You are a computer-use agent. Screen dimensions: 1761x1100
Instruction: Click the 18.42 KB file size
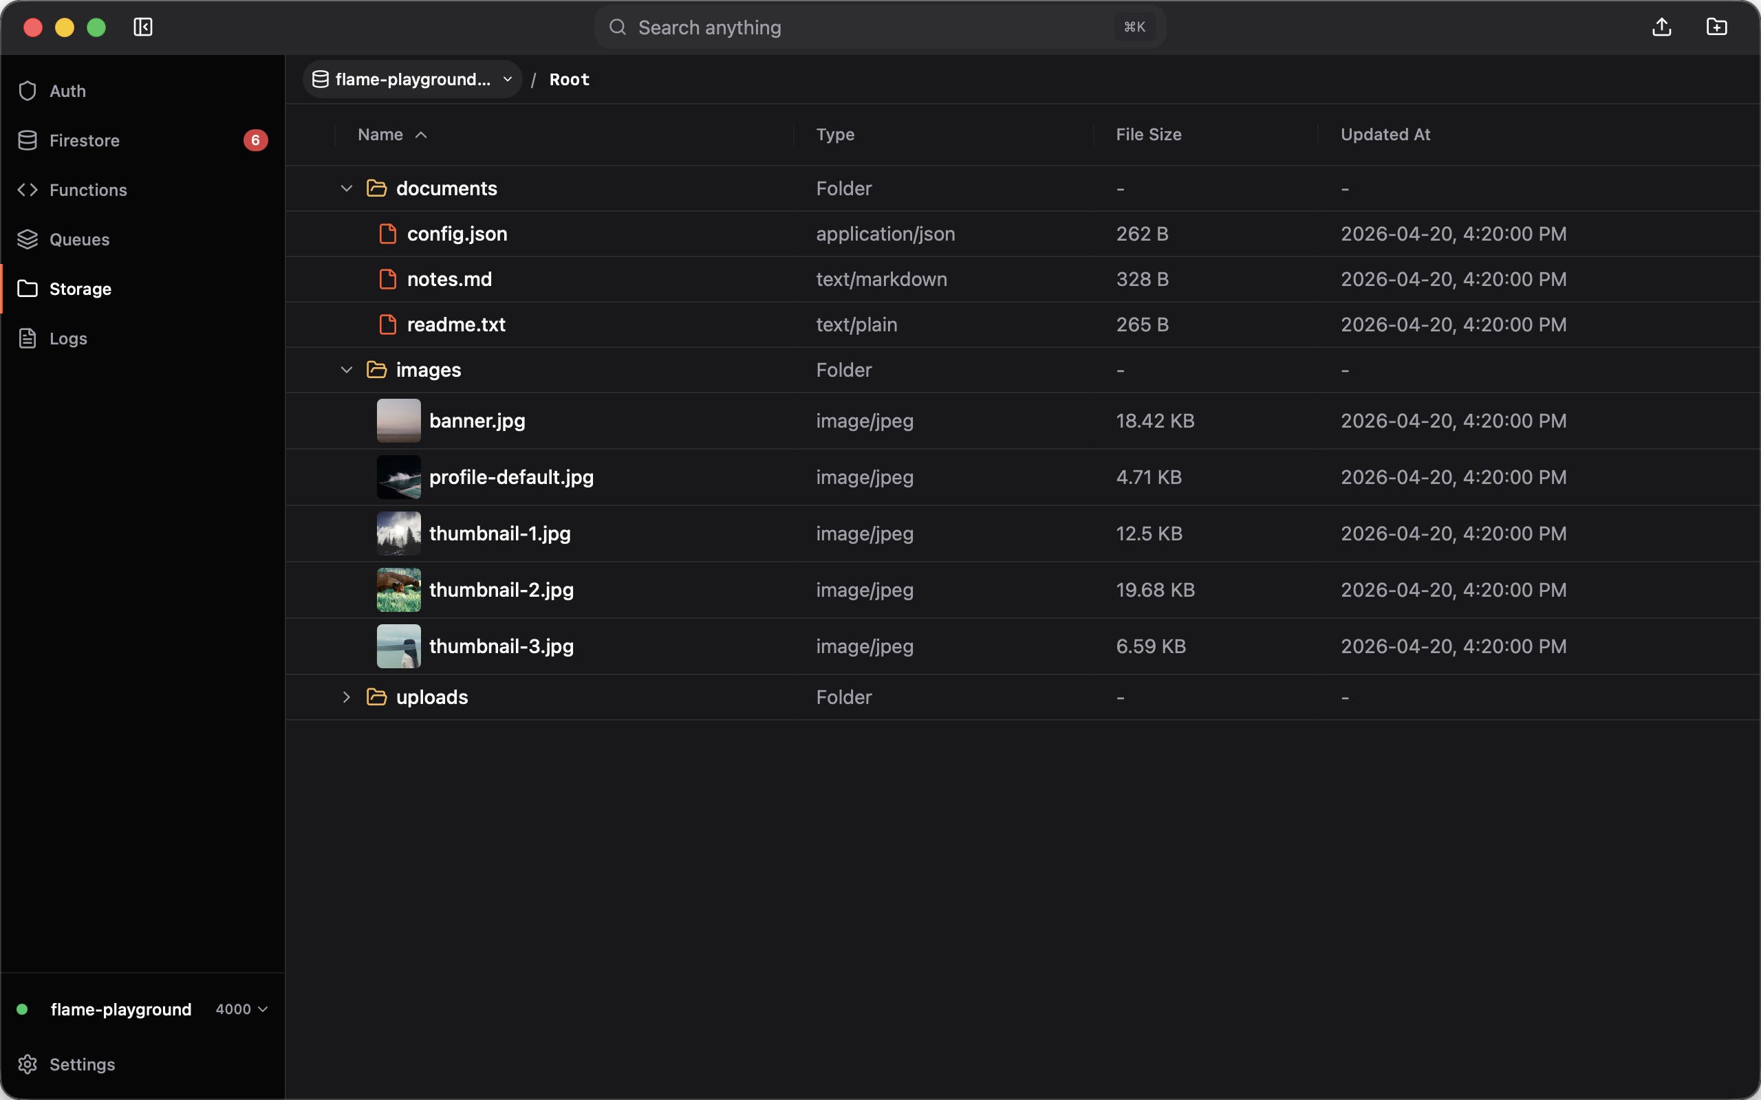point(1155,421)
